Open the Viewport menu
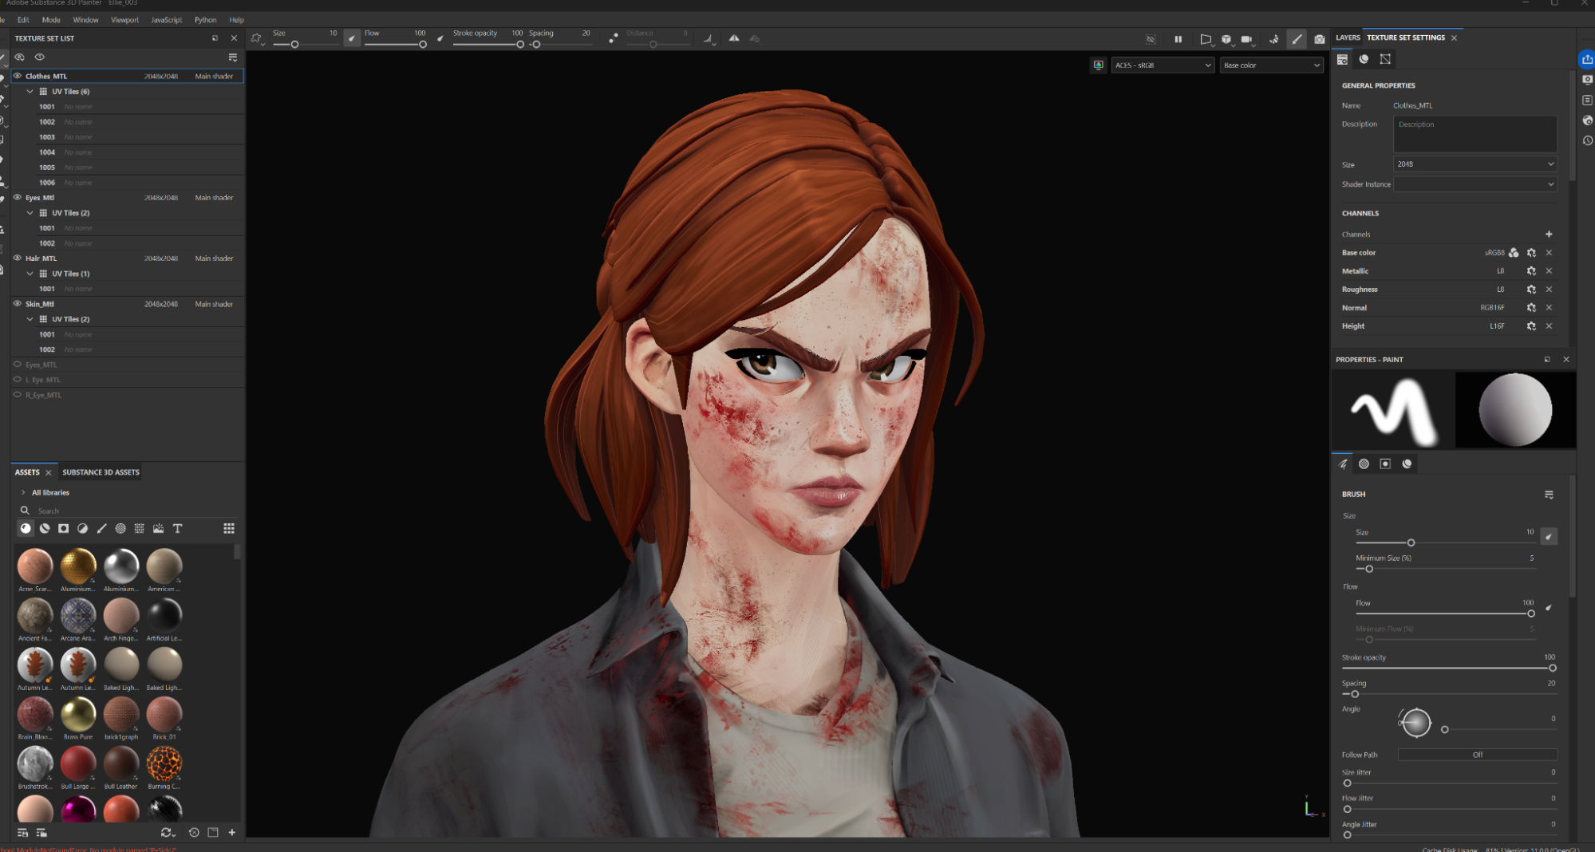 click(x=124, y=20)
